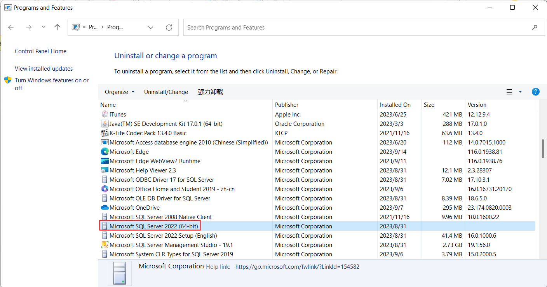Viewport: 547px width, 287px height.
Task: Click the System CLR Types icon
Action: click(105, 254)
